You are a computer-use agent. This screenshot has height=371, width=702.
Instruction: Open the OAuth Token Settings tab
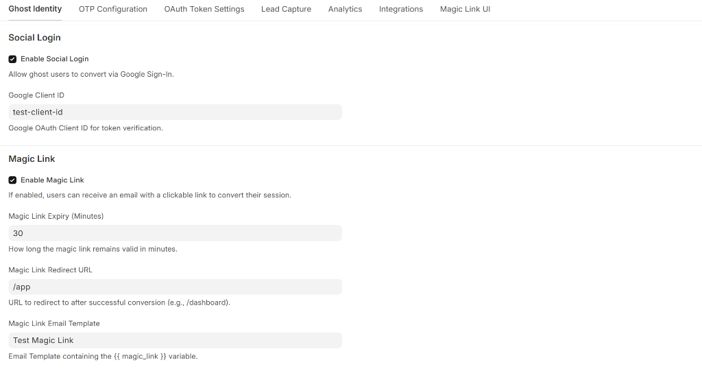204,9
